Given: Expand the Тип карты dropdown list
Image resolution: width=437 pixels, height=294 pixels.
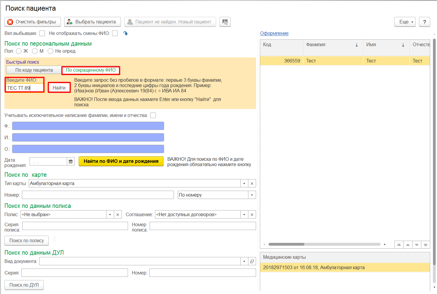Looking at the screenshot, I should click(x=244, y=184).
